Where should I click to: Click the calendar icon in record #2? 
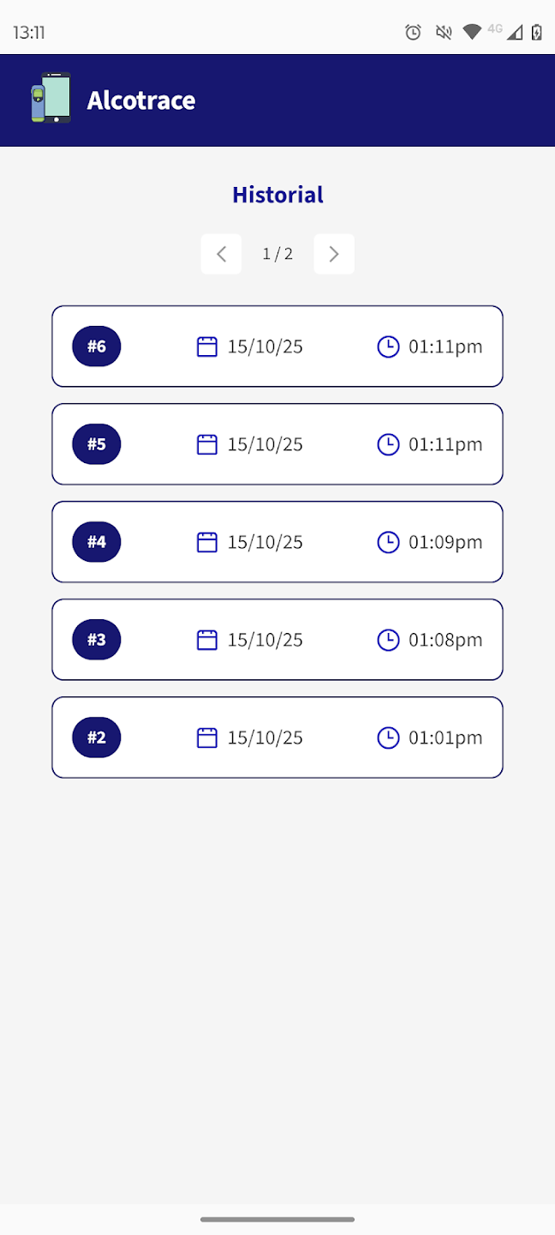pyautogui.click(x=207, y=738)
